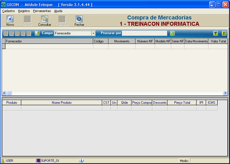Click the horizontal scrollbar thumb
230x164 pixels.
tap(9, 93)
